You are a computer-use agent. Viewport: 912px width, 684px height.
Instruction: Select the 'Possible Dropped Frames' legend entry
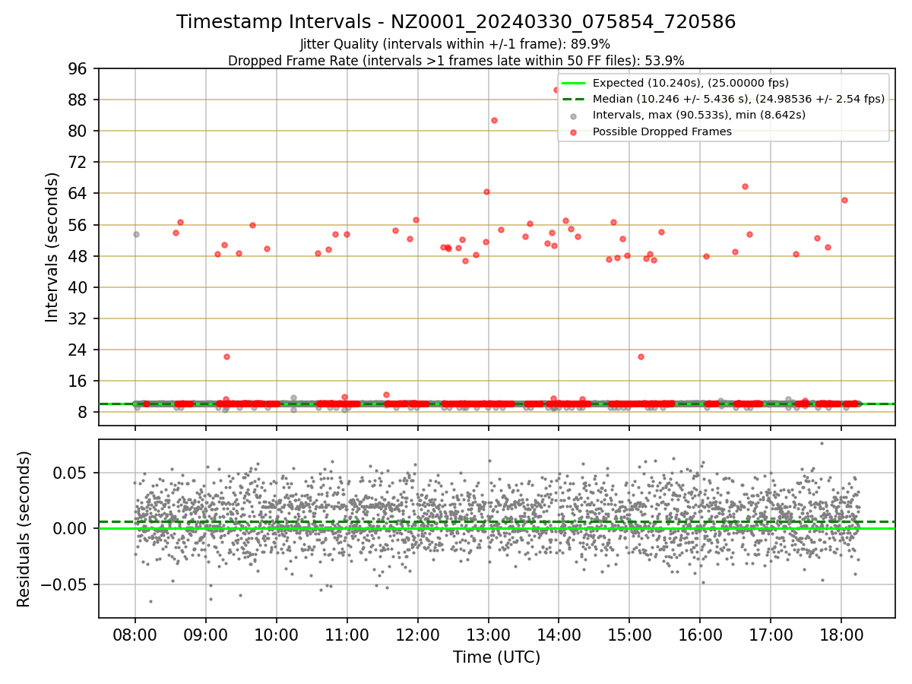pos(662,131)
